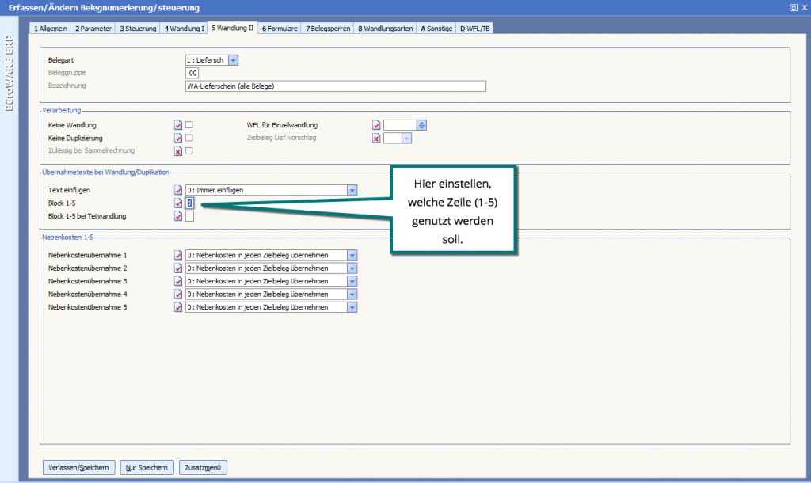The height and width of the screenshot is (483, 811).
Task: Open the Belegart dropdown
Action: pos(233,60)
